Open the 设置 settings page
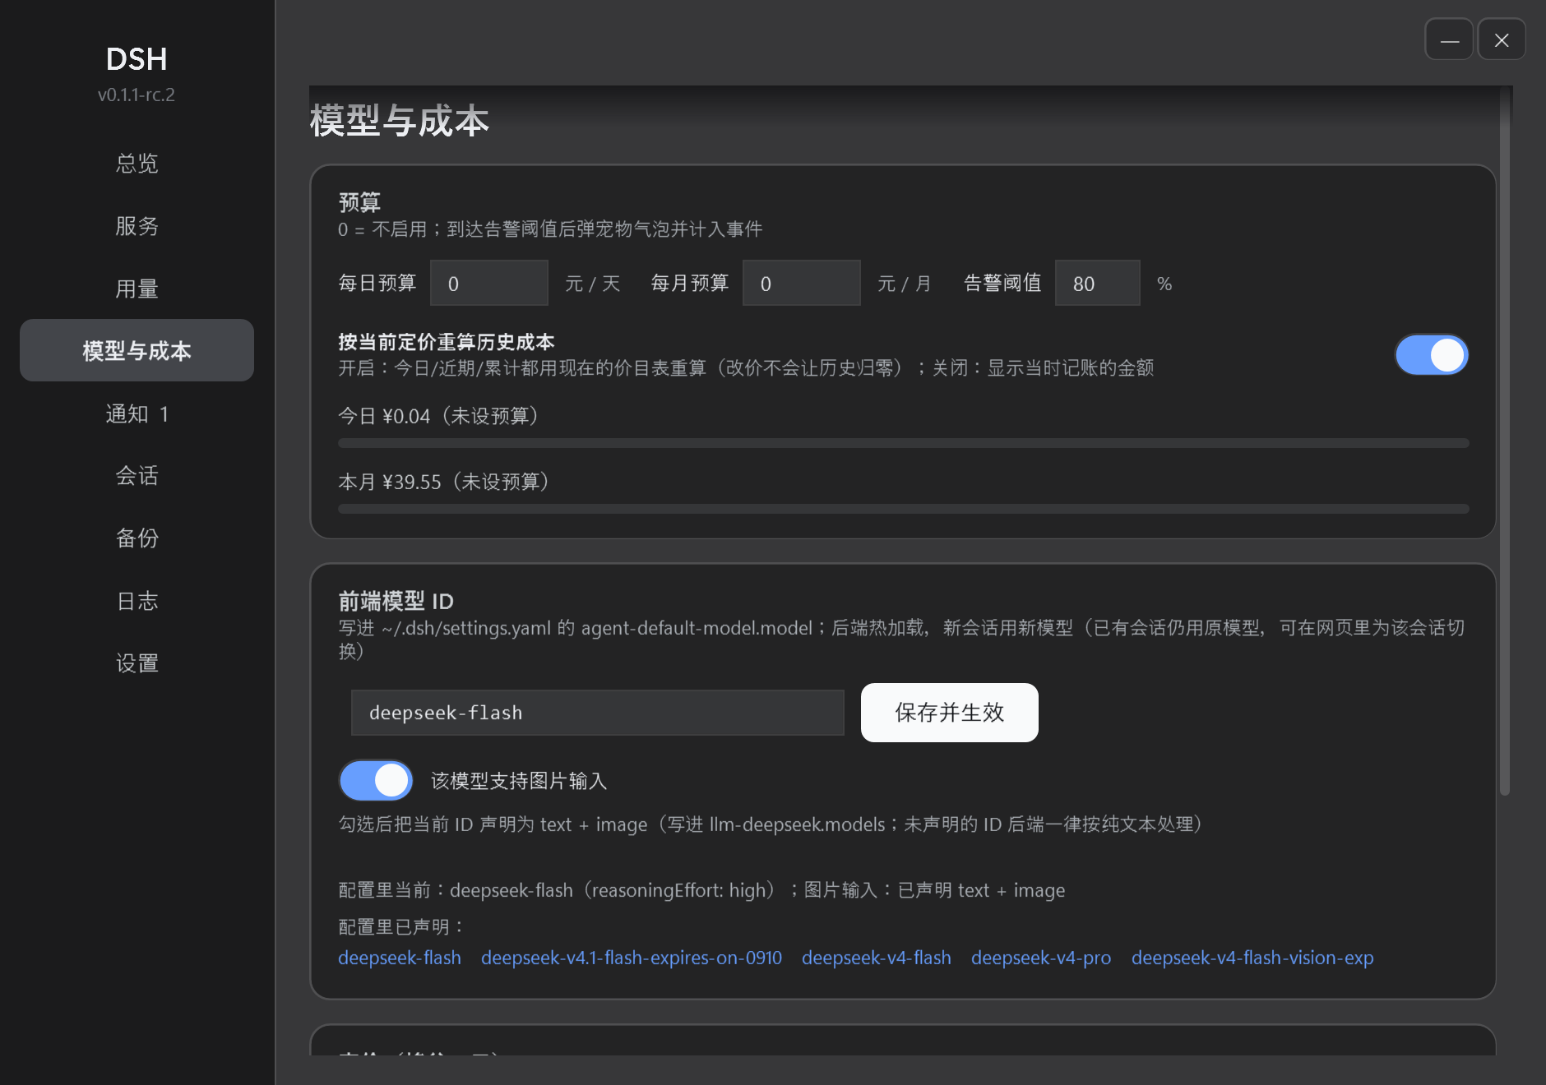The width and height of the screenshot is (1546, 1085). click(137, 663)
